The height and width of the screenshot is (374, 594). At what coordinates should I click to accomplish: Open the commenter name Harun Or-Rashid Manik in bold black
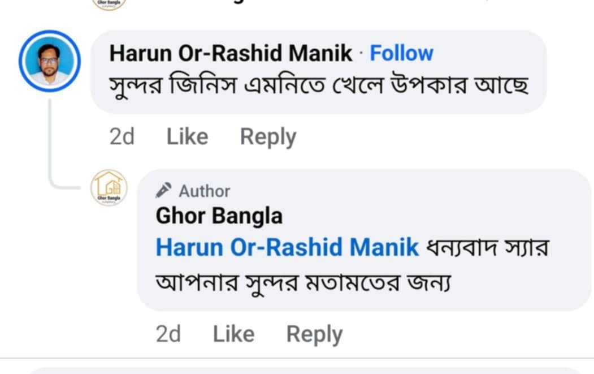pos(231,54)
